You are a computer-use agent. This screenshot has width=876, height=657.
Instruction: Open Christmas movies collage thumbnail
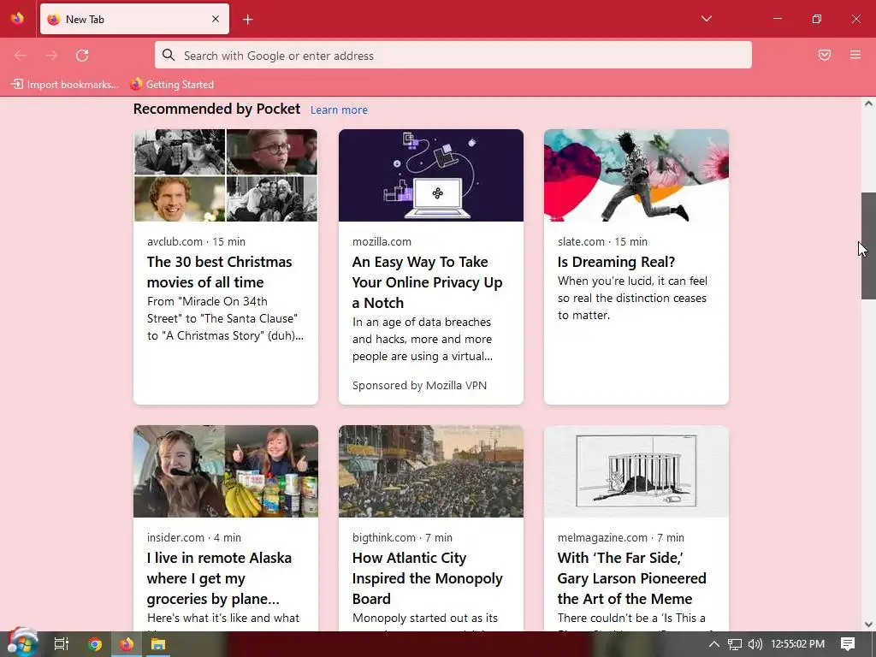(226, 175)
